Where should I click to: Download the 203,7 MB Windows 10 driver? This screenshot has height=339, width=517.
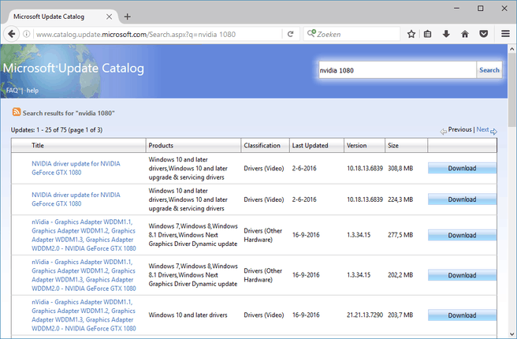pos(462,315)
